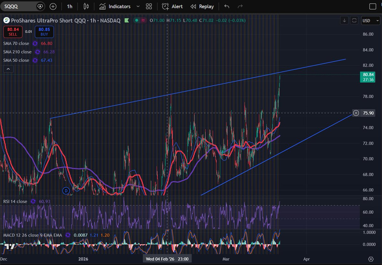Buy at 80.85
382x265 pixels.
44,32
